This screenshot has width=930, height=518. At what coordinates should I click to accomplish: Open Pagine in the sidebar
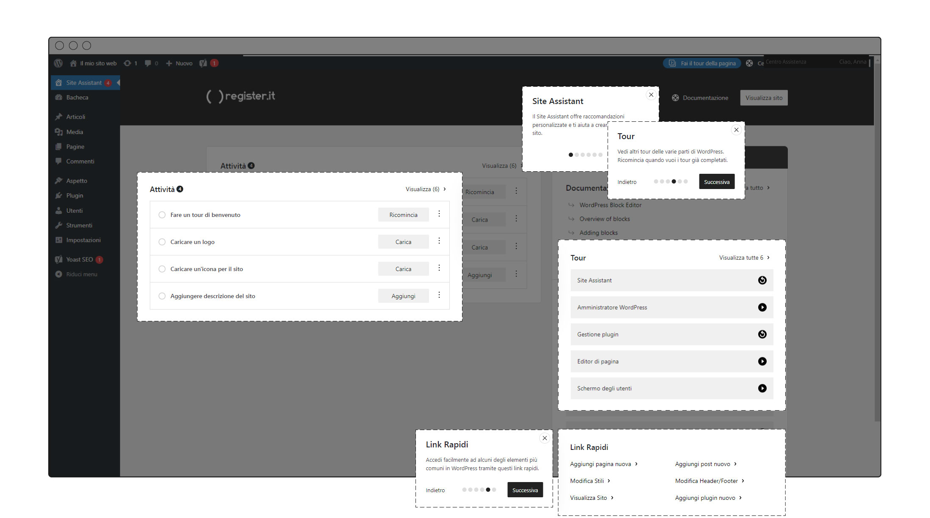coord(75,147)
